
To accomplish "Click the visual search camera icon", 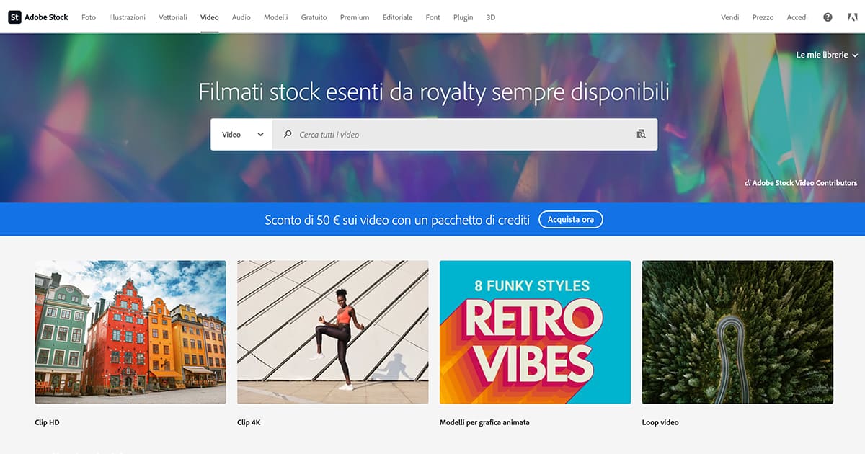I will (641, 134).
